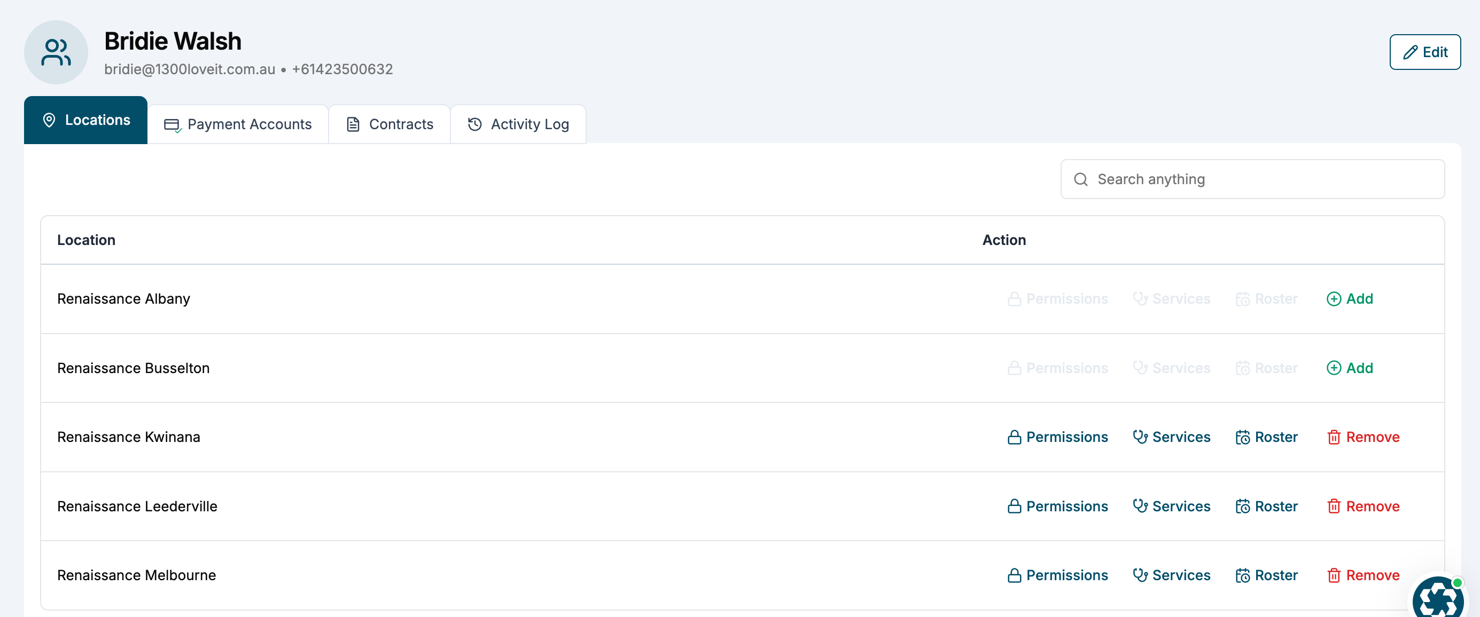The width and height of the screenshot is (1480, 617).
Task: Add Renaissance Busselton location
Action: 1350,368
